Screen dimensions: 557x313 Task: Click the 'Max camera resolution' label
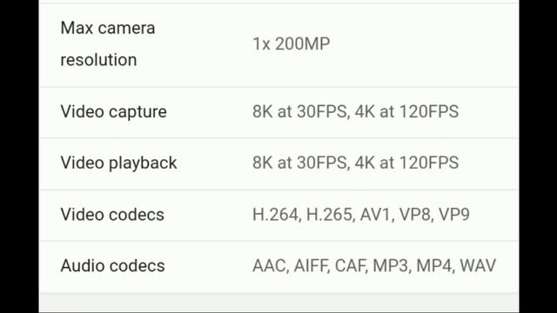pyautogui.click(x=108, y=43)
